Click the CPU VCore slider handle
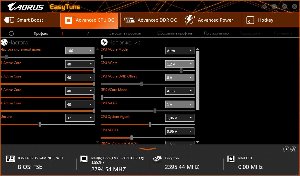The width and height of the screenshot is (300, 176). click(x=181, y=70)
